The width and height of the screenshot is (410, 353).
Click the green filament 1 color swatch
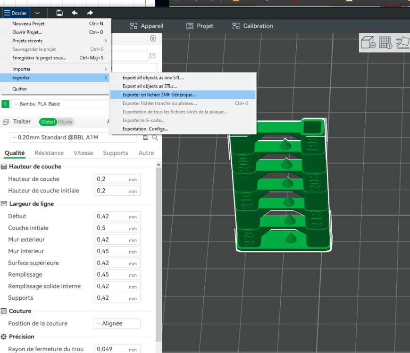pos(5,104)
